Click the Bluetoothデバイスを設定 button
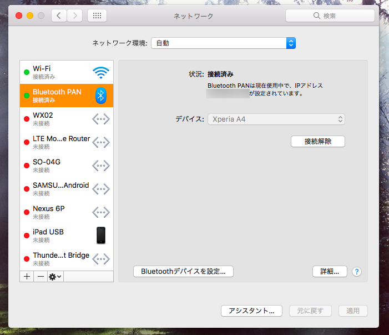389x335 pixels. click(x=183, y=272)
